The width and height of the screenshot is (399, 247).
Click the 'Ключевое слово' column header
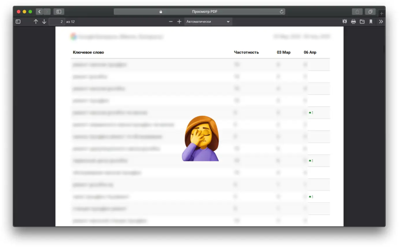coord(88,52)
